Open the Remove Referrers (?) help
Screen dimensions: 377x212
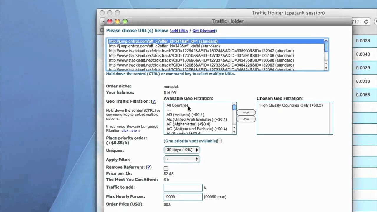click(x=149, y=167)
